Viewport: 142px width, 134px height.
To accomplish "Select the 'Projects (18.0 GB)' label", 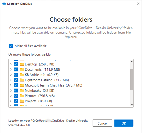I will click(38, 101).
